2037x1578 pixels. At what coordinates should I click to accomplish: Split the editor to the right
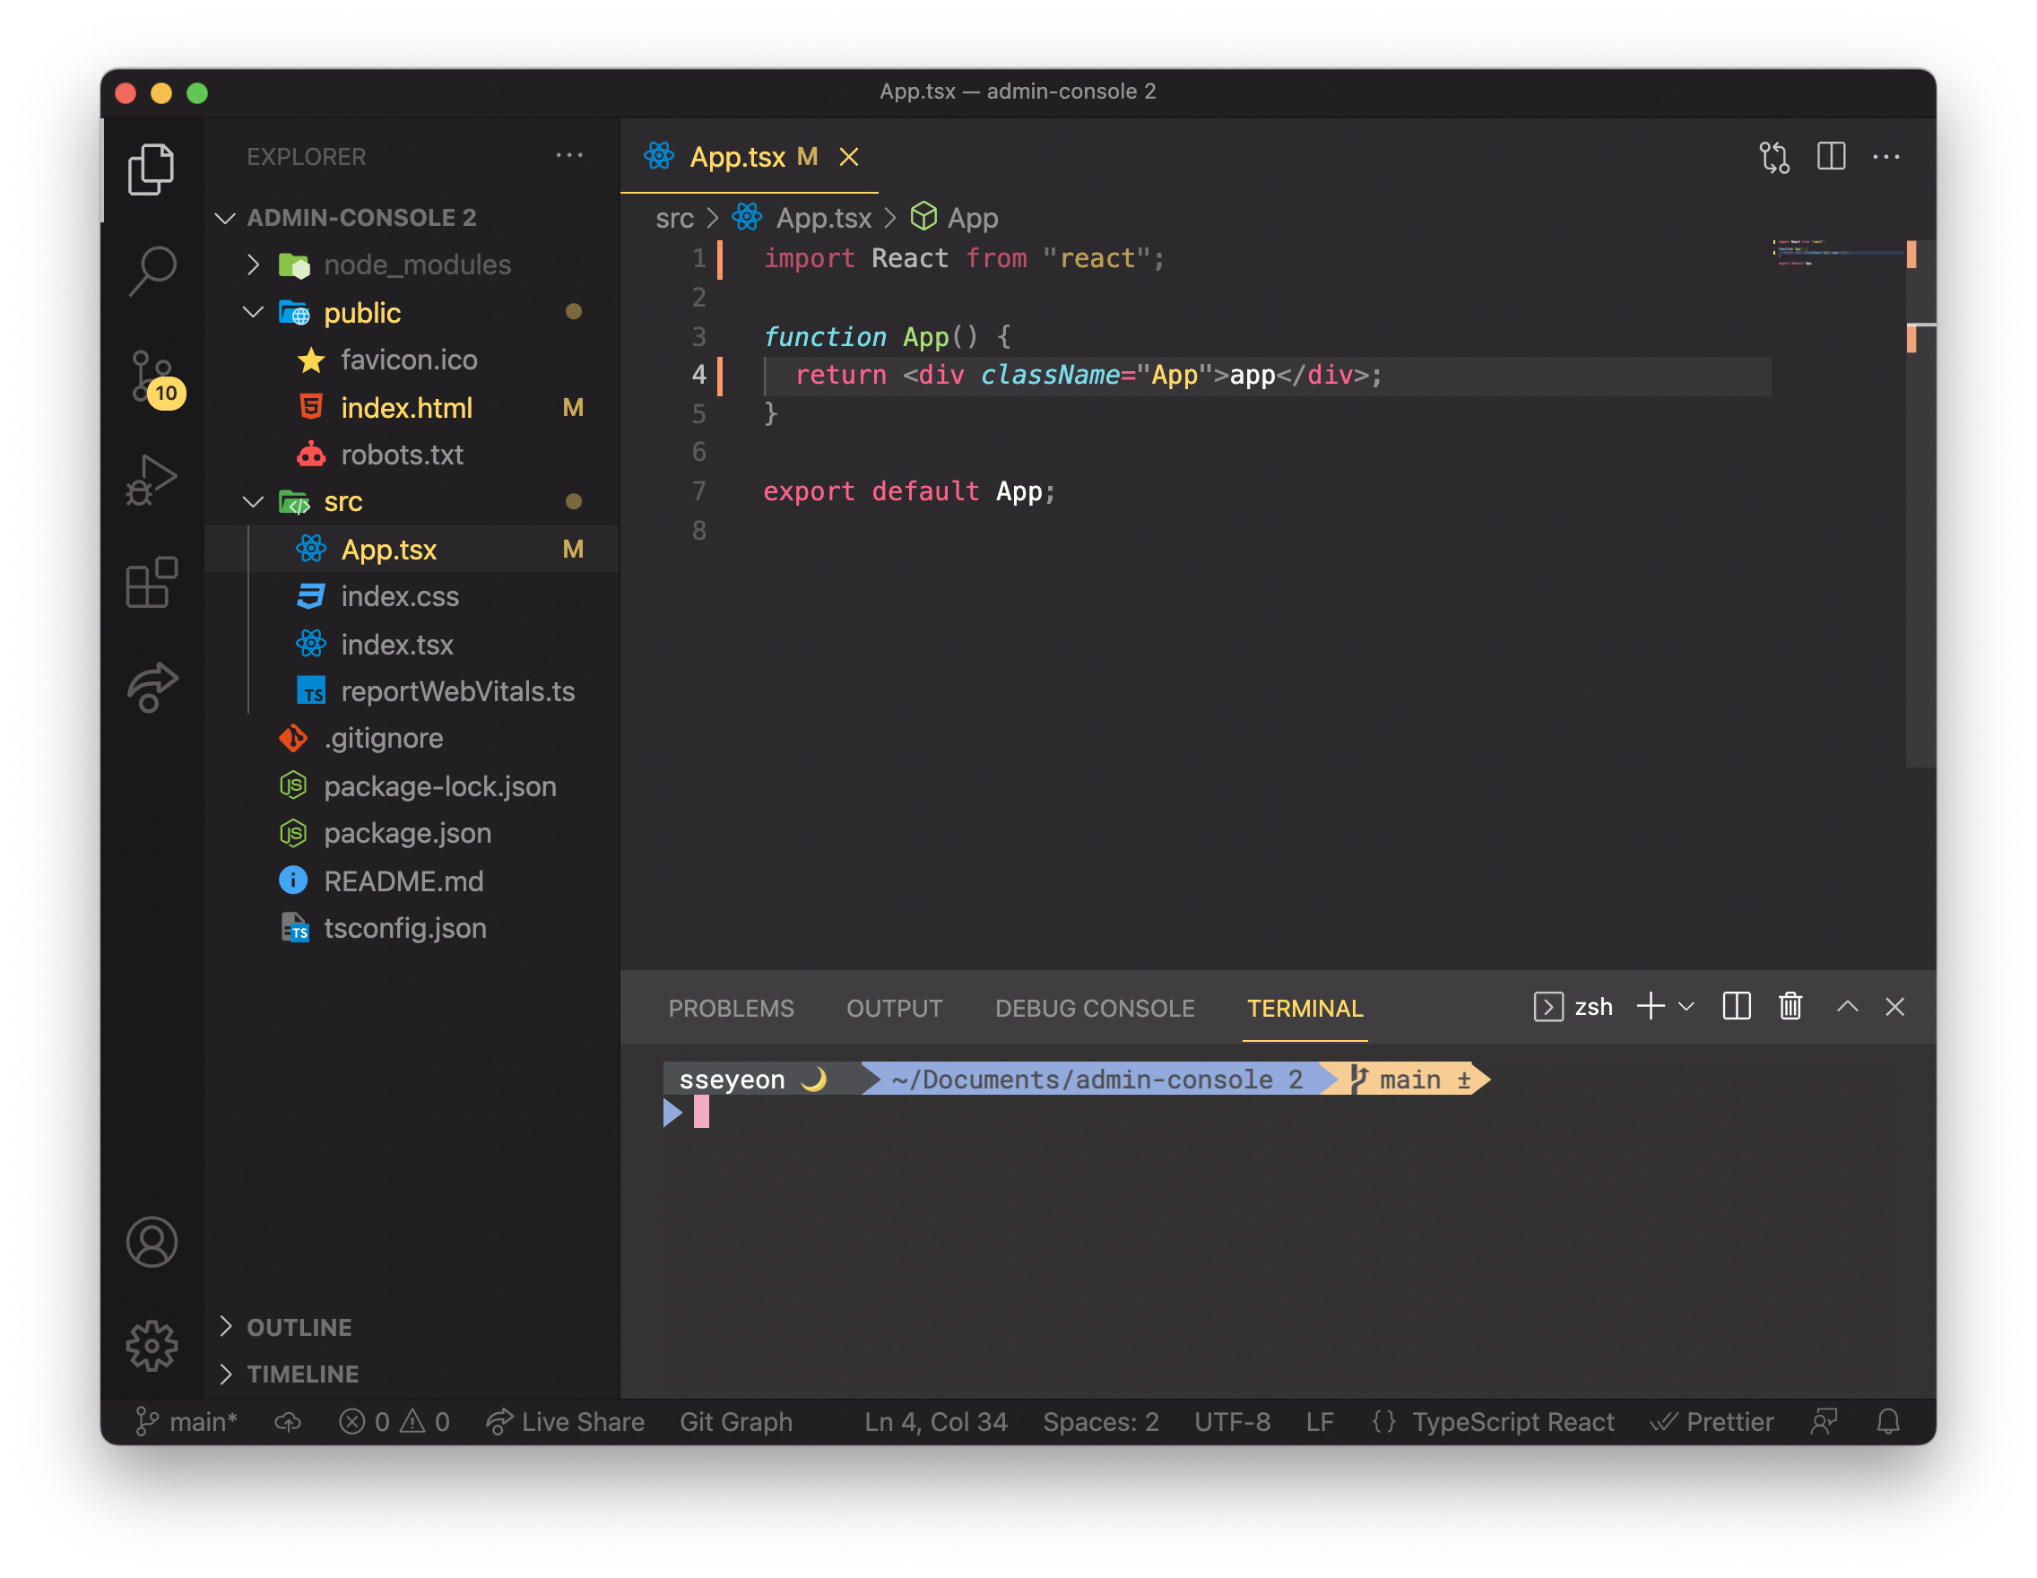pos(1831,157)
